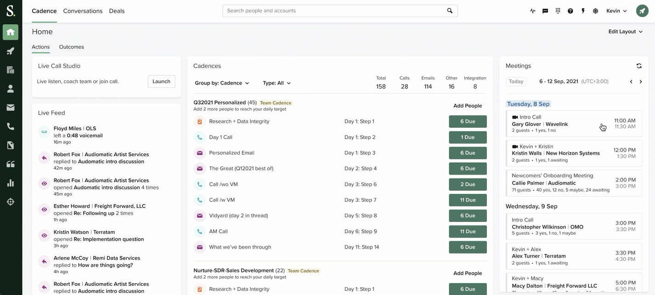Launch the Live Call Studio
655x295 pixels.
click(161, 81)
